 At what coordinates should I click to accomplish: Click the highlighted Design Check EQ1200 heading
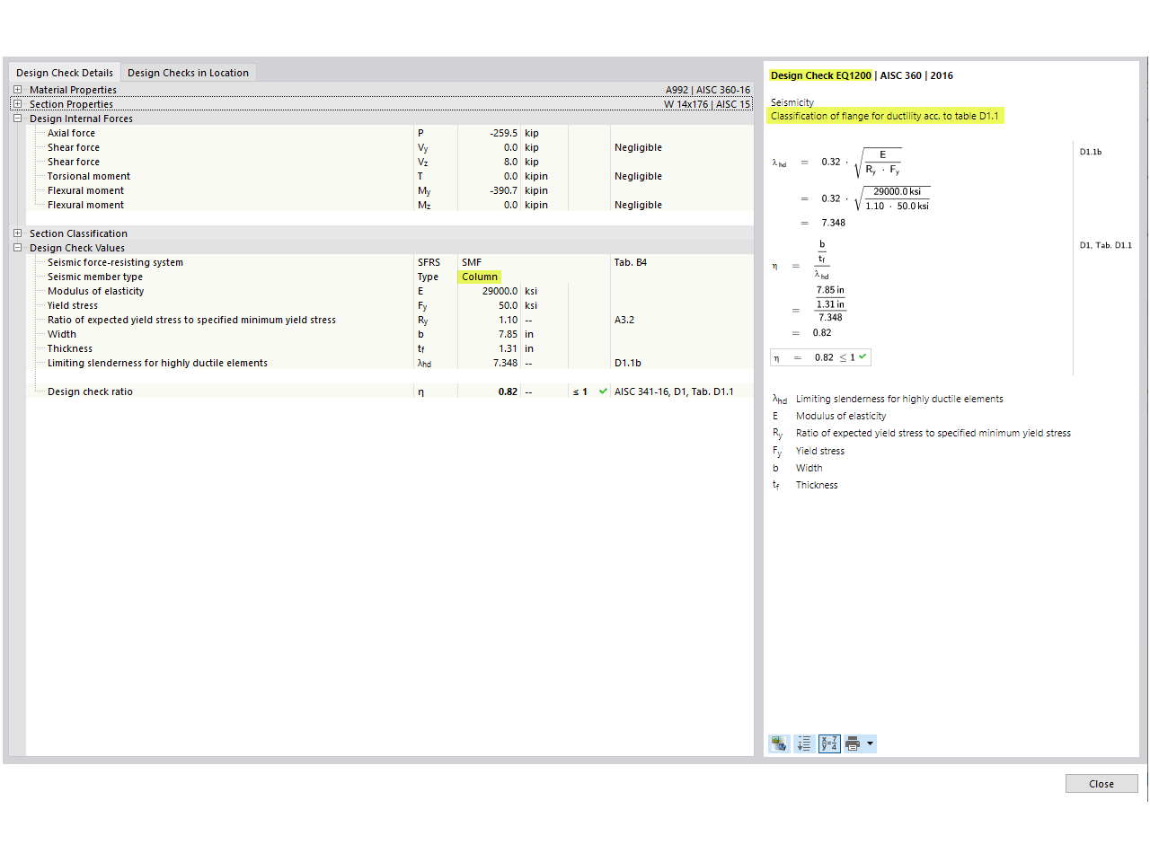[x=818, y=75]
